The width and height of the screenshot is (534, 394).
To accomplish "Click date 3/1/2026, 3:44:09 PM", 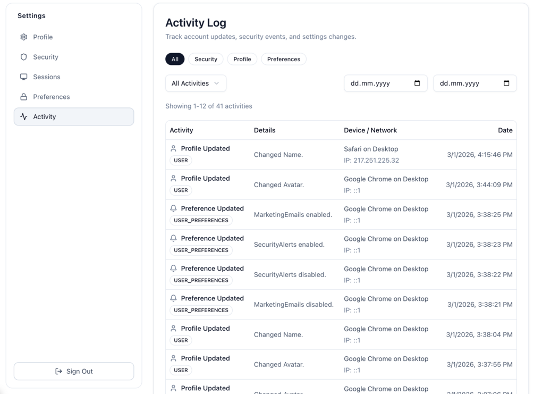I will [x=479, y=185].
